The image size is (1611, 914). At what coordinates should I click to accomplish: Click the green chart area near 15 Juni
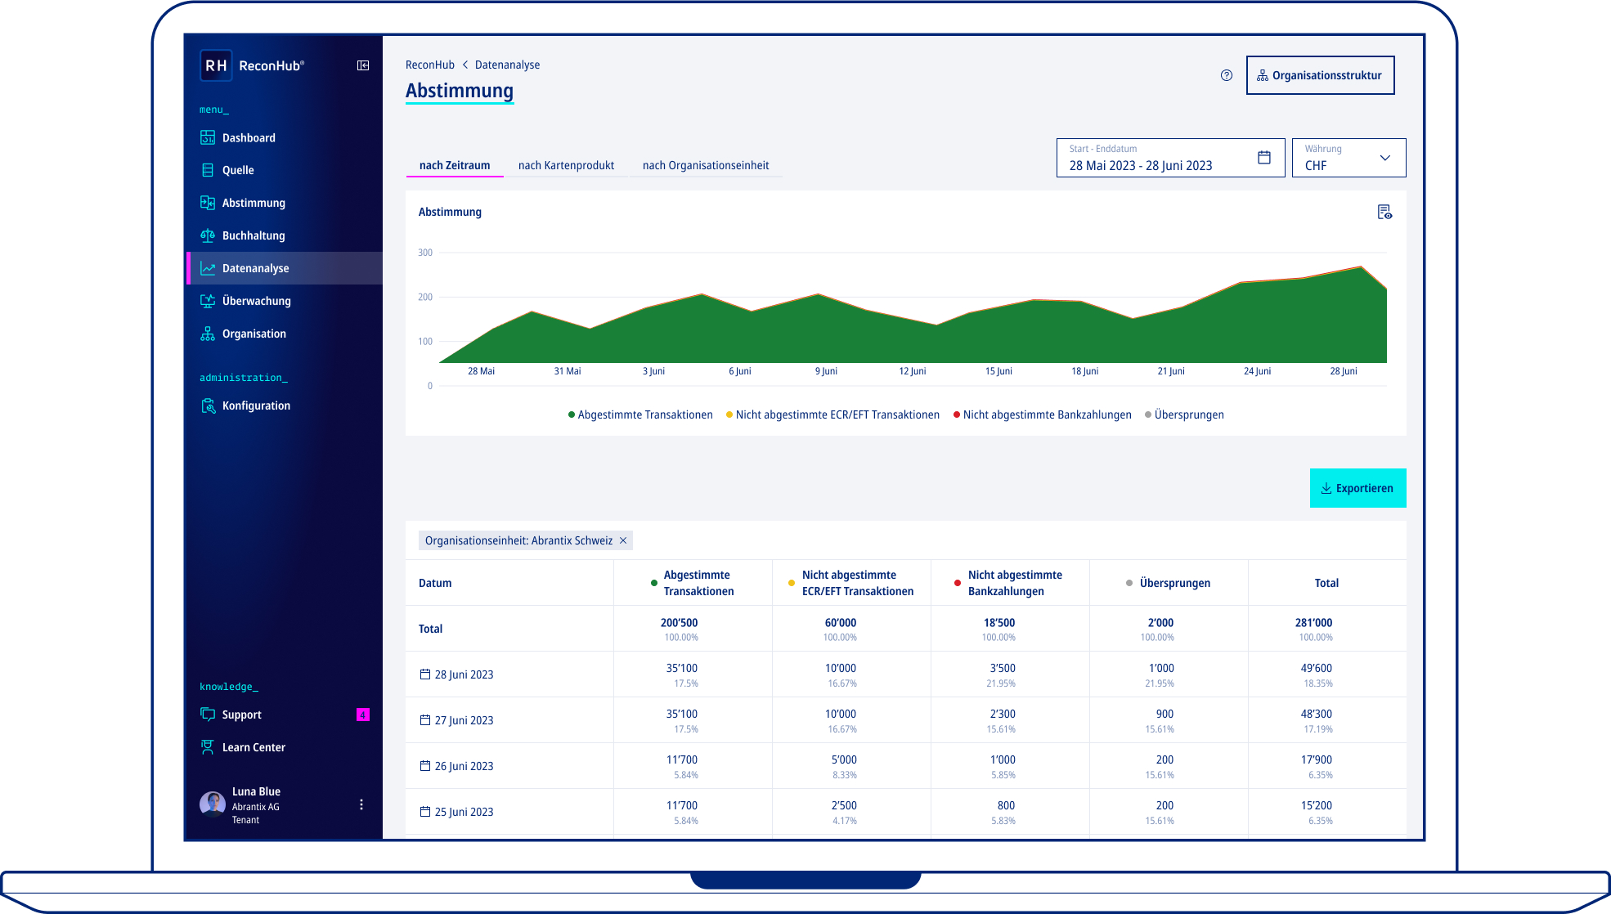point(998,335)
